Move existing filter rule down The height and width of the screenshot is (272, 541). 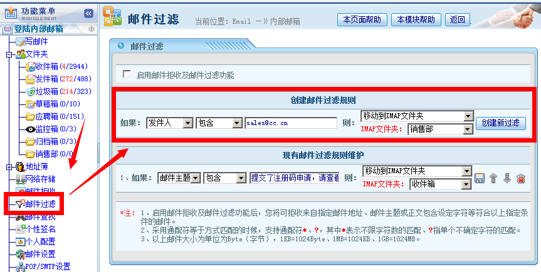click(x=507, y=179)
